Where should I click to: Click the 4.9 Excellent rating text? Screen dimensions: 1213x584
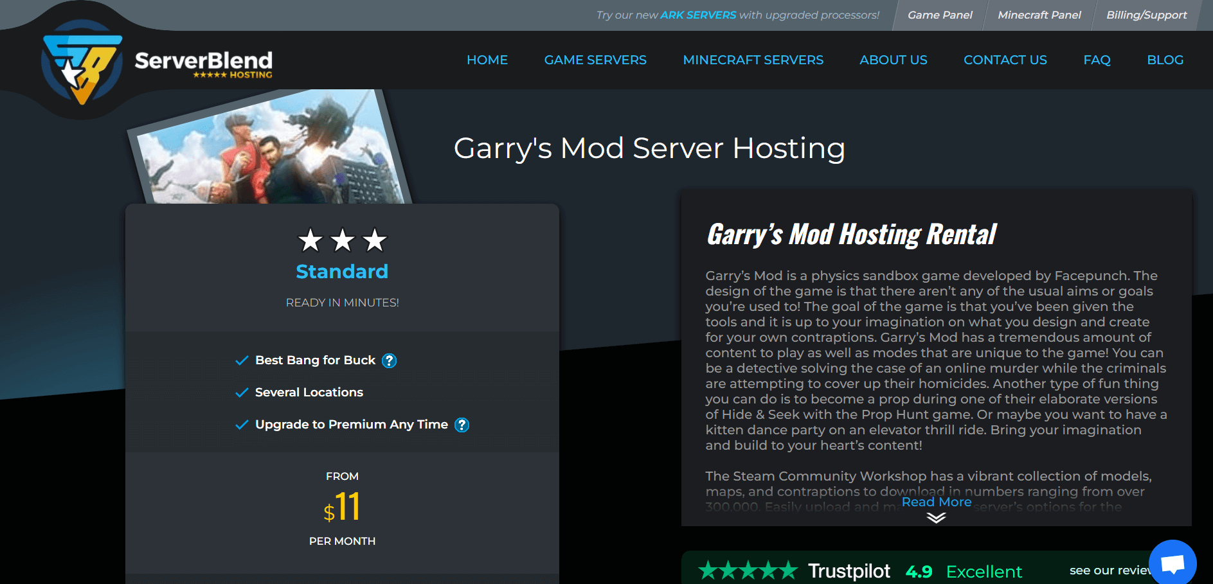click(963, 571)
